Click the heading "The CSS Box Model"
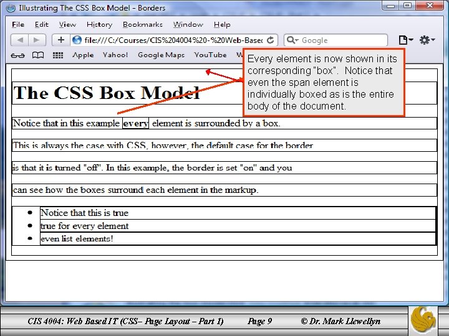This screenshot has height=336, width=449. click(107, 93)
